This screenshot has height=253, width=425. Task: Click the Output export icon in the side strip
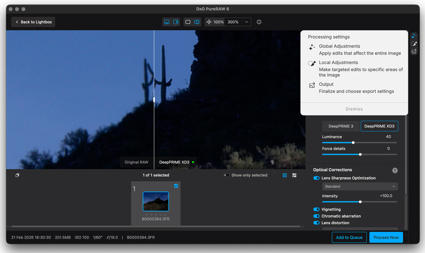coord(414,51)
